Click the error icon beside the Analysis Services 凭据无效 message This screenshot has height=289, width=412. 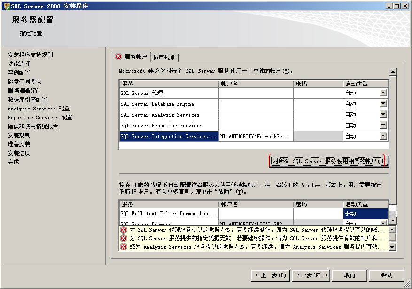(124, 247)
